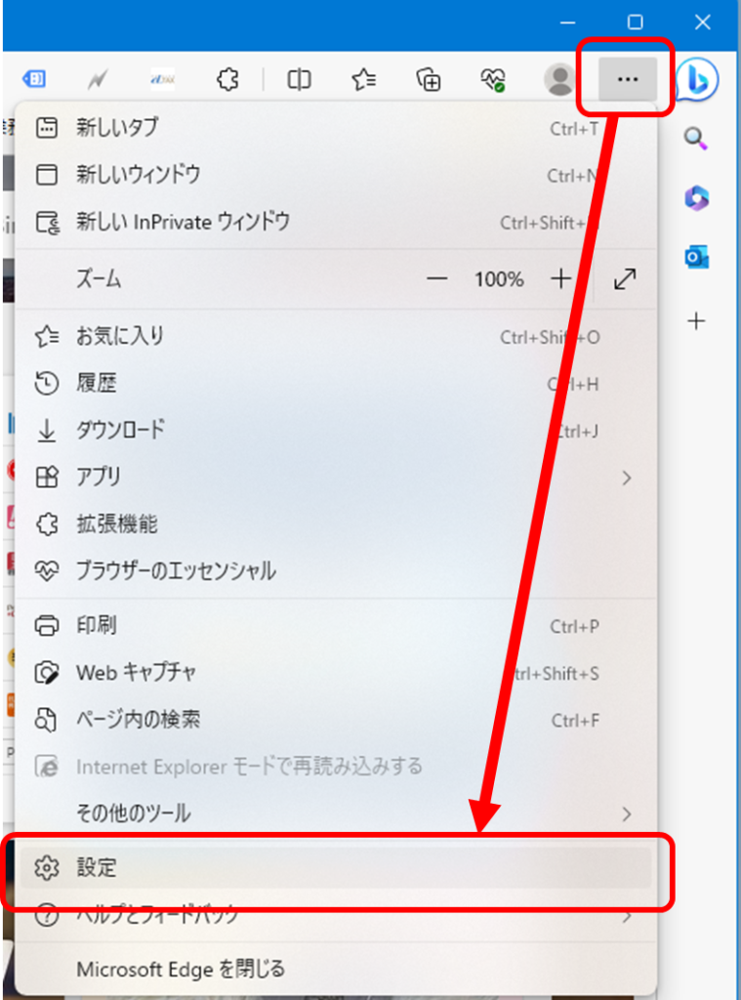Expand the ヘルプとフィードバック submenu arrow

tap(627, 917)
